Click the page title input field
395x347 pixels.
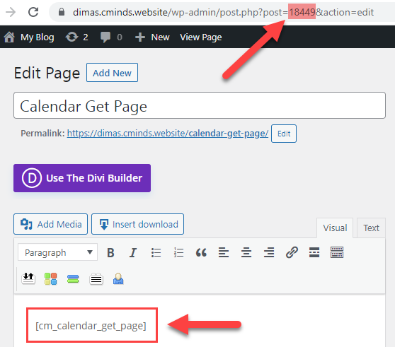(200, 105)
